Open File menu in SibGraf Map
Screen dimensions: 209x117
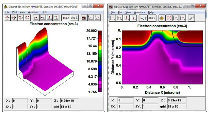point(113,12)
